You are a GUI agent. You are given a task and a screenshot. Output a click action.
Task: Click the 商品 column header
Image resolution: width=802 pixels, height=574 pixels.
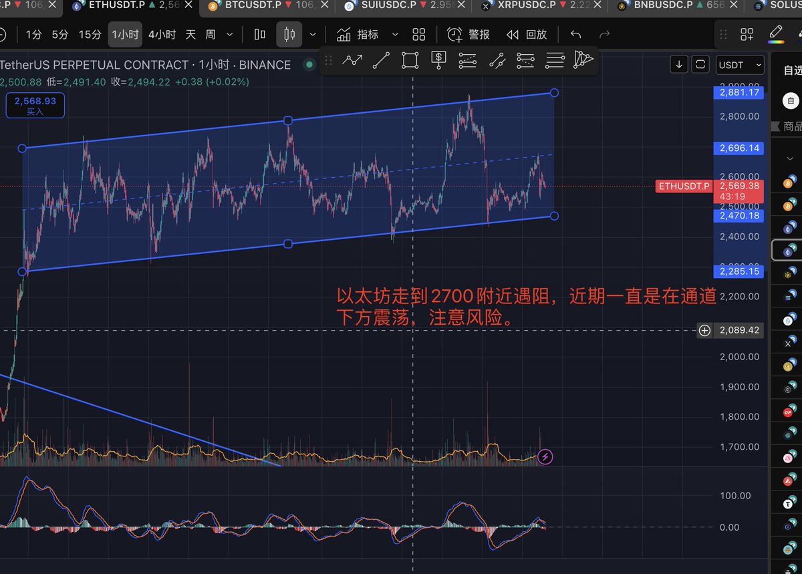[x=793, y=127]
